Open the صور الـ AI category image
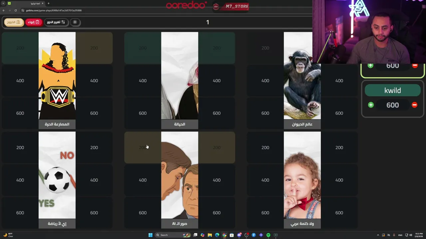This screenshot has height=239, width=426. coord(180,175)
